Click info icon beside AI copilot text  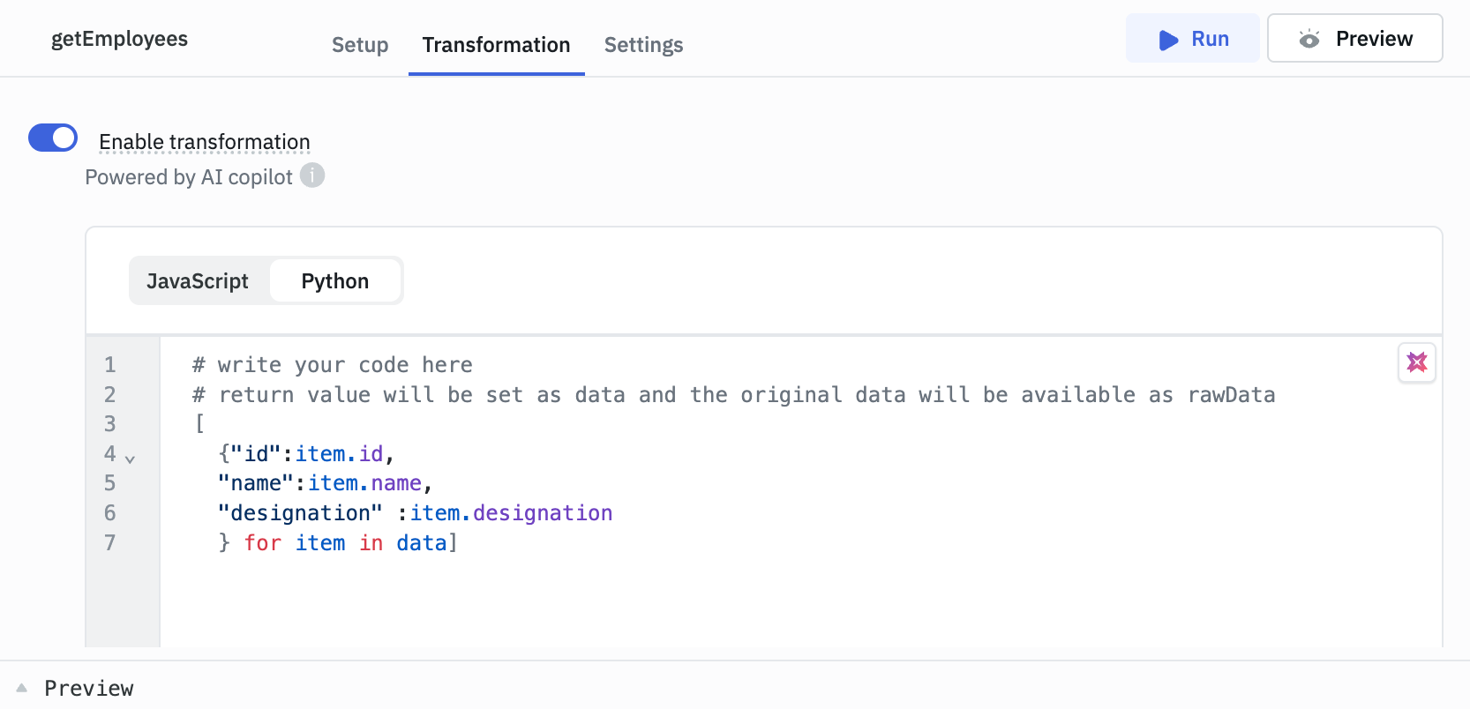click(x=312, y=175)
